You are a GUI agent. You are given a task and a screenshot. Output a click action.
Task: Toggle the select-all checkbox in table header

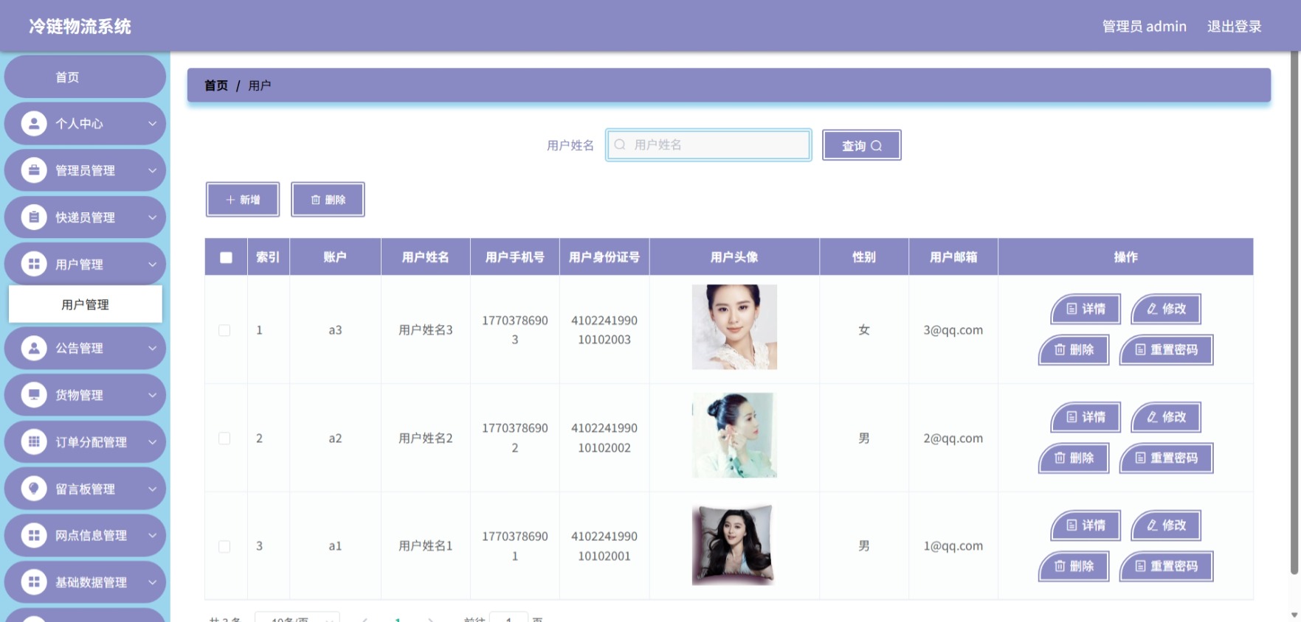pos(226,257)
